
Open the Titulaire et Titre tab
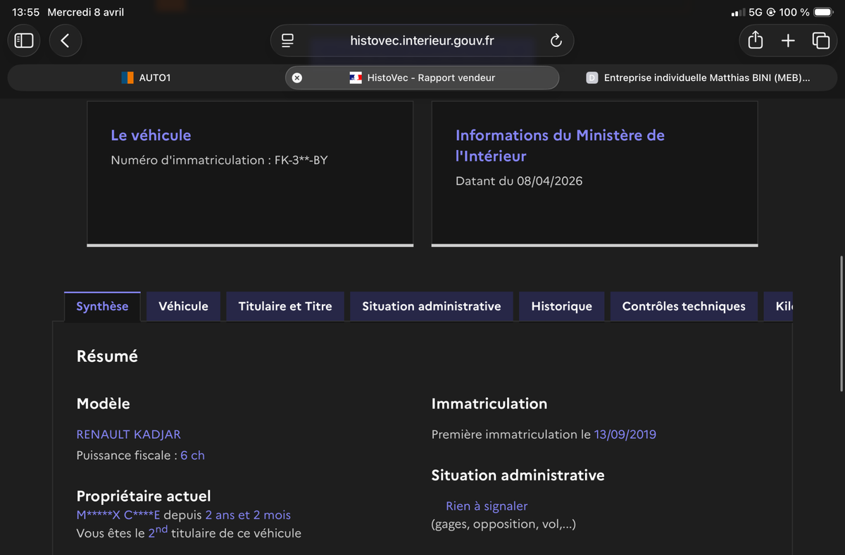click(285, 306)
